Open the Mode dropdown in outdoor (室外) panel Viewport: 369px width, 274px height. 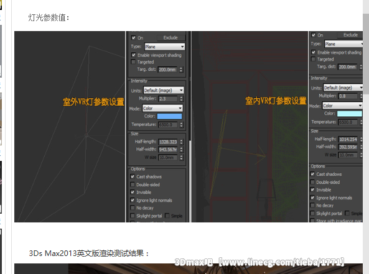pos(162,108)
